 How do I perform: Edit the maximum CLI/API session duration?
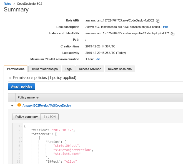pyautogui.click(x=97, y=59)
